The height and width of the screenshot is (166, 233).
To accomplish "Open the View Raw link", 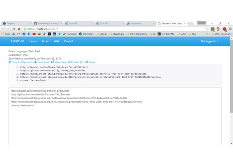I will coord(58,62).
